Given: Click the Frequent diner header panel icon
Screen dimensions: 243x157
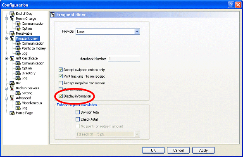Looking at the screenshot, I should point(52,15).
